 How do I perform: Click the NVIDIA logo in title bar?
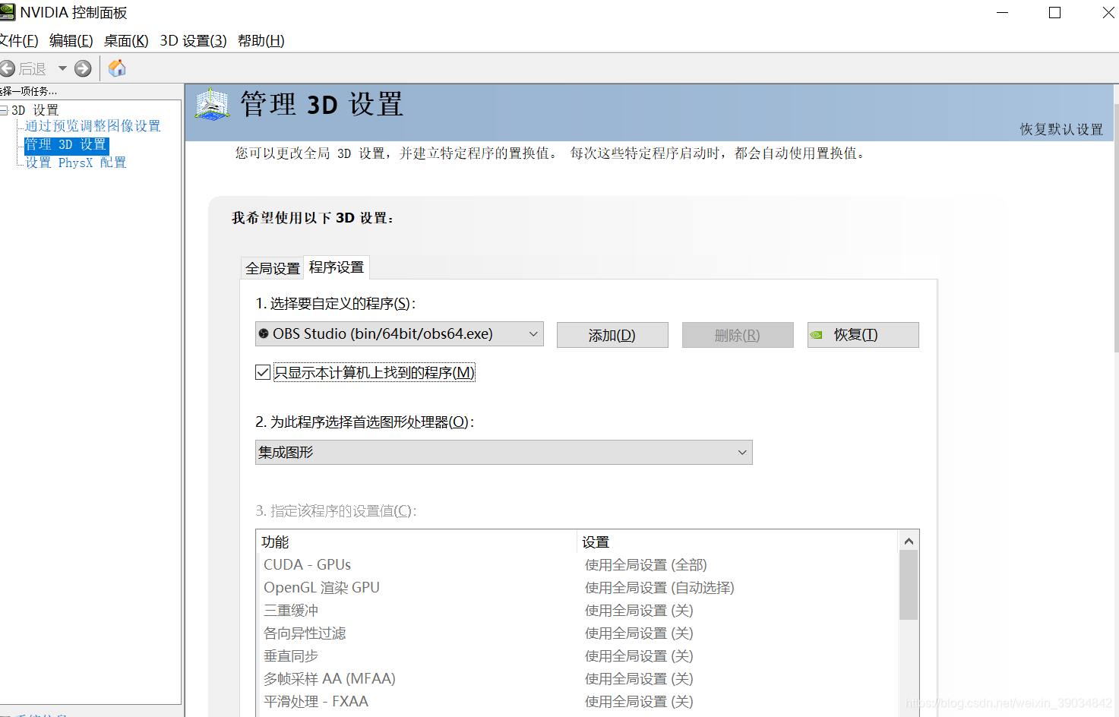(x=8, y=12)
